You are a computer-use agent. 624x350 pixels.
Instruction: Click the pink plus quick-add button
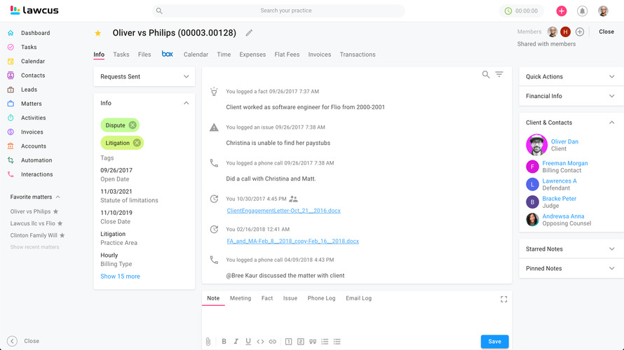pyautogui.click(x=562, y=11)
